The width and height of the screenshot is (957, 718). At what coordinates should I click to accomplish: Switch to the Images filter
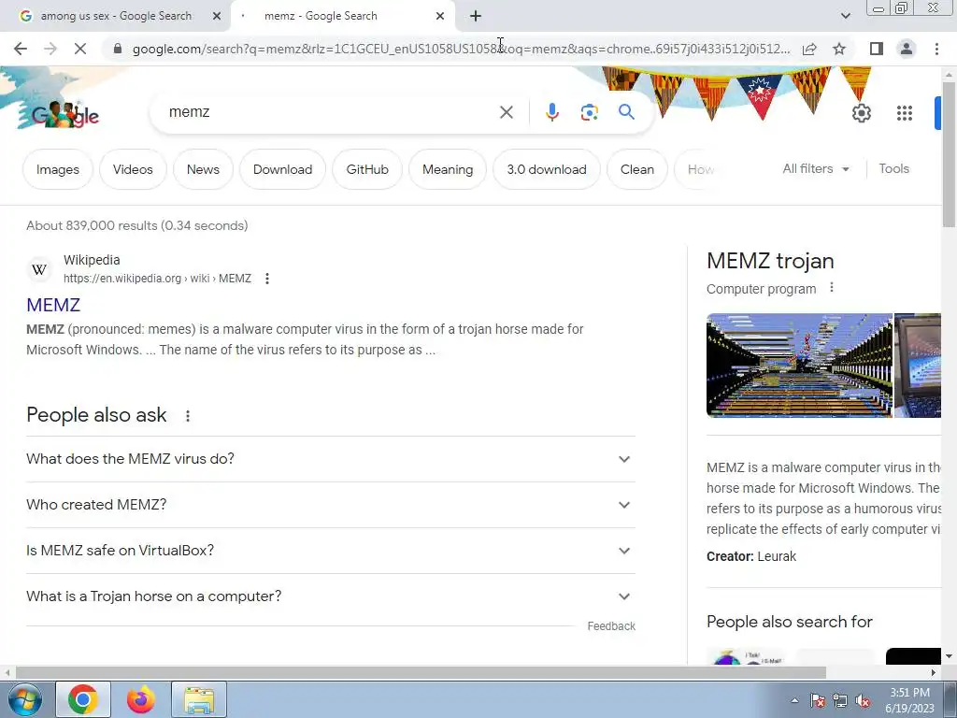pos(58,170)
